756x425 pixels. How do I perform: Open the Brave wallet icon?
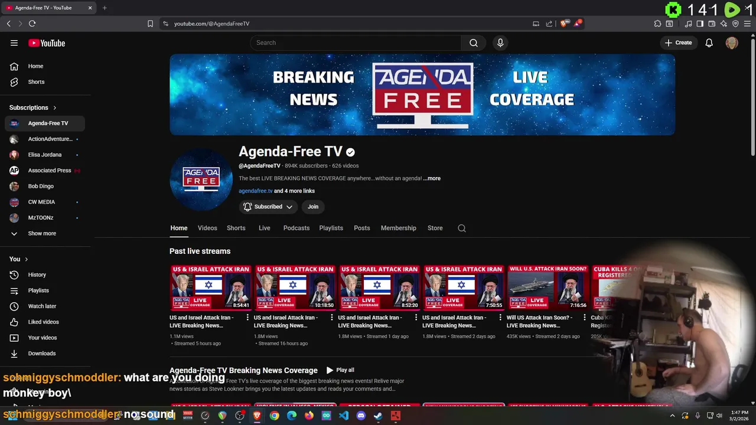(712, 24)
